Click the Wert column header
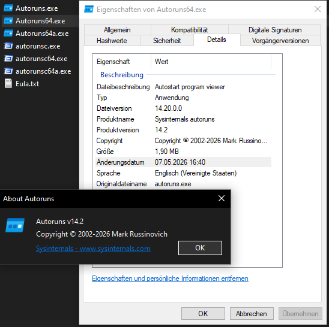Image resolution: width=329 pixels, height=327 pixels. click(x=211, y=62)
